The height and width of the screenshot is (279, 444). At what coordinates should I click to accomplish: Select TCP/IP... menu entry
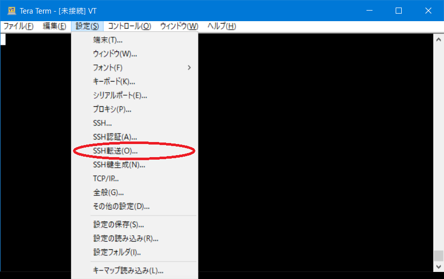(134, 179)
